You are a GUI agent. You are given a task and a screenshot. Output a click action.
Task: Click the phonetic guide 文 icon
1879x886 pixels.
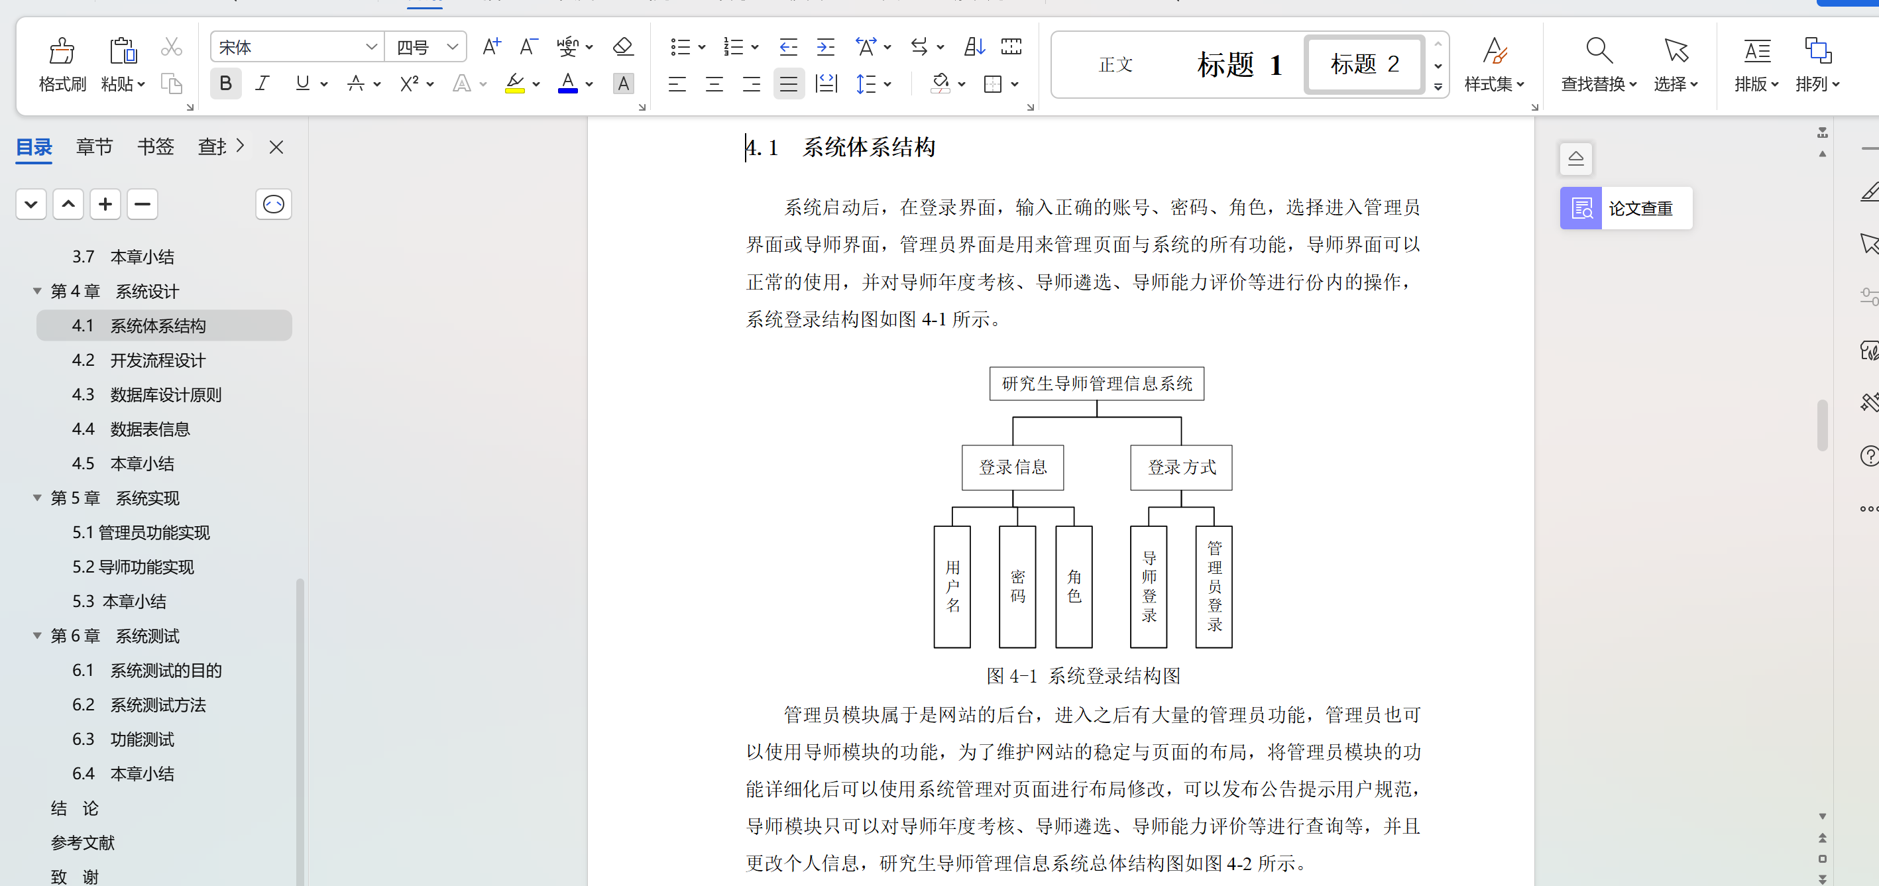point(567,46)
